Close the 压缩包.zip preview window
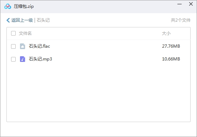This screenshot has height=137, width=197. pos(191,4)
